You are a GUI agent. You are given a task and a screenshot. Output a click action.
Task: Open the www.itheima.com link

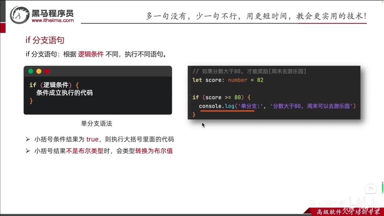53,21
